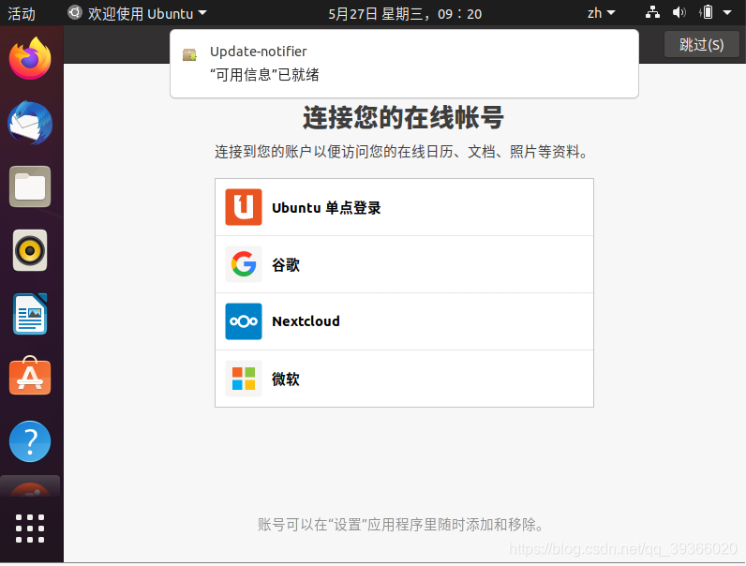
Task: Open Firefox from the dock
Action: click(x=30, y=59)
